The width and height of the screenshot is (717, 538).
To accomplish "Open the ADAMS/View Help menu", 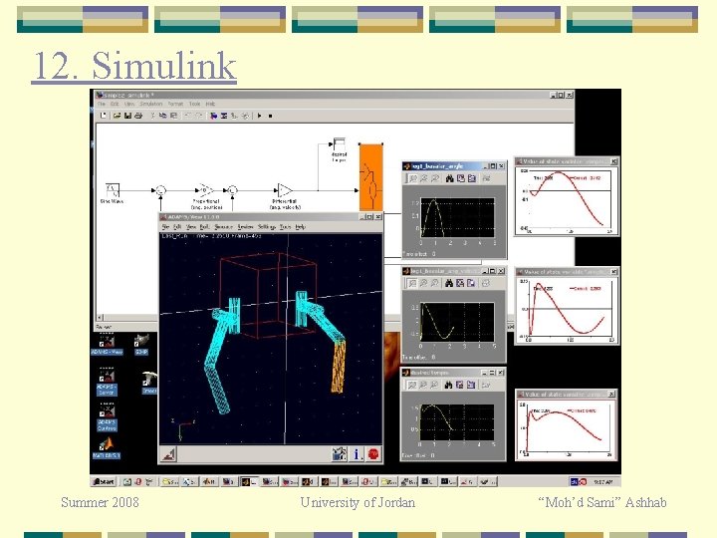I will pyautogui.click(x=300, y=226).
